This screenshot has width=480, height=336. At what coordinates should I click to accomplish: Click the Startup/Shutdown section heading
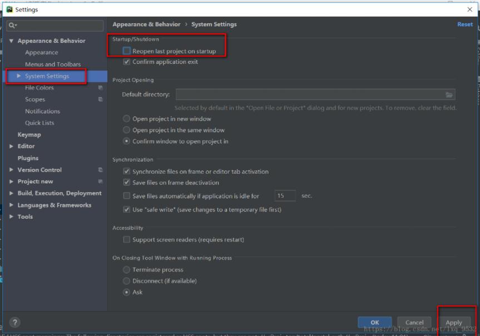[x=136, y=39]
